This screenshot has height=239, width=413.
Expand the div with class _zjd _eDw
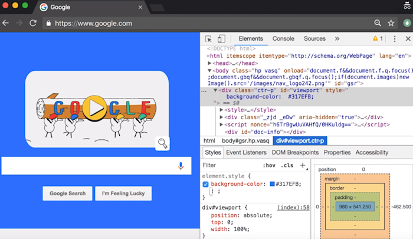[221, 117]
